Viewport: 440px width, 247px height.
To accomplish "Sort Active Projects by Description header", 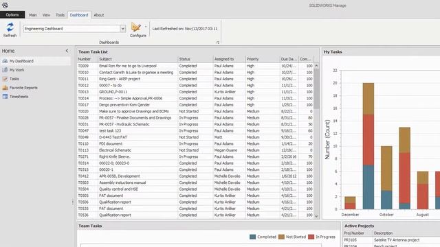I will [x=406, y=233].
